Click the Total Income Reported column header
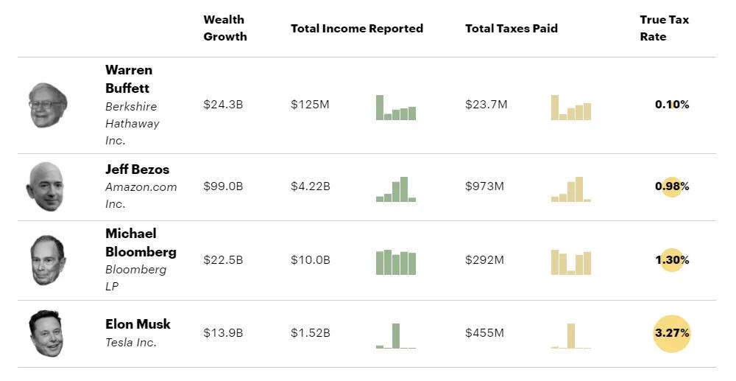736x381 pixels. [x=357, y=29]
